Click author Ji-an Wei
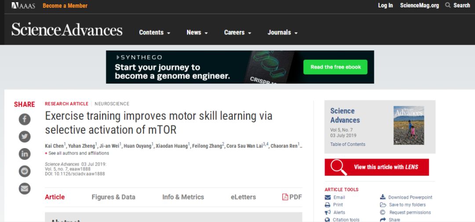This screenshot has width=475, height=222. click(109, 146)
